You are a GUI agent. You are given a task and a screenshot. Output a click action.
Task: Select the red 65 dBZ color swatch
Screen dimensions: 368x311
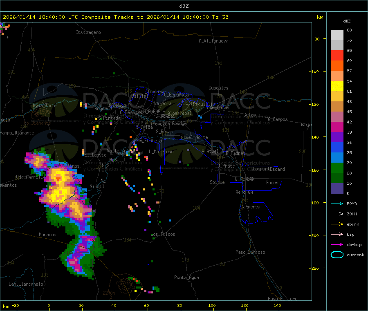click(337, 55)
